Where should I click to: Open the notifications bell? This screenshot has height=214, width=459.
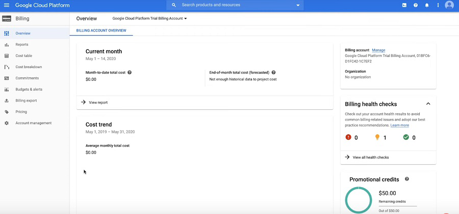pos(427,5)
